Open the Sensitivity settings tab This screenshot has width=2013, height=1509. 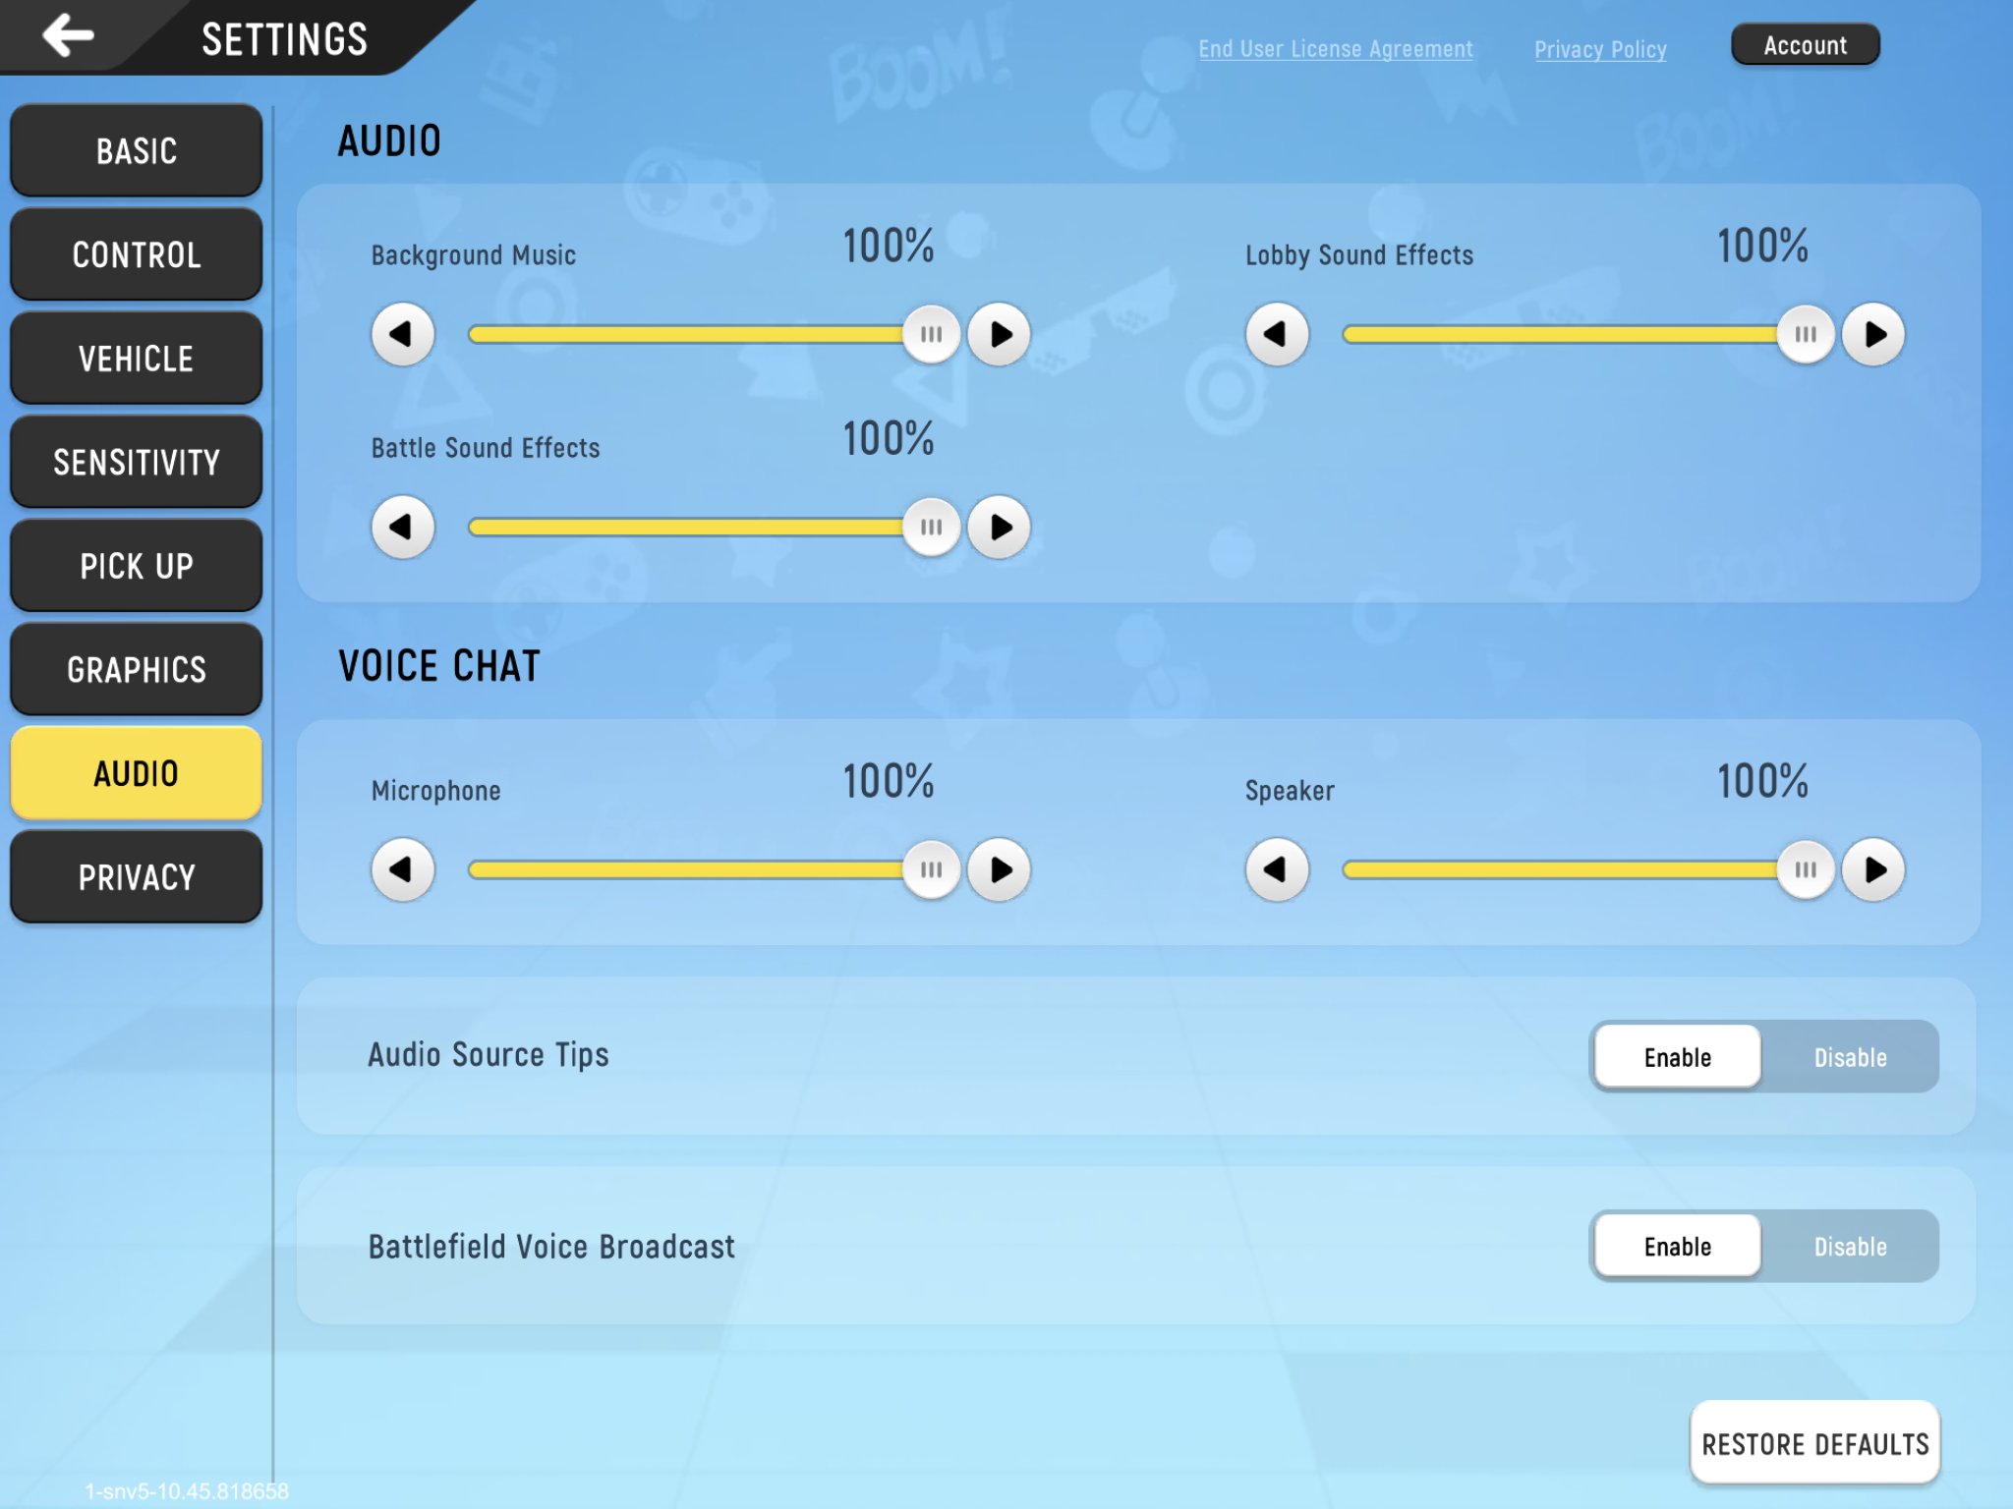click(x=137, y=462)
